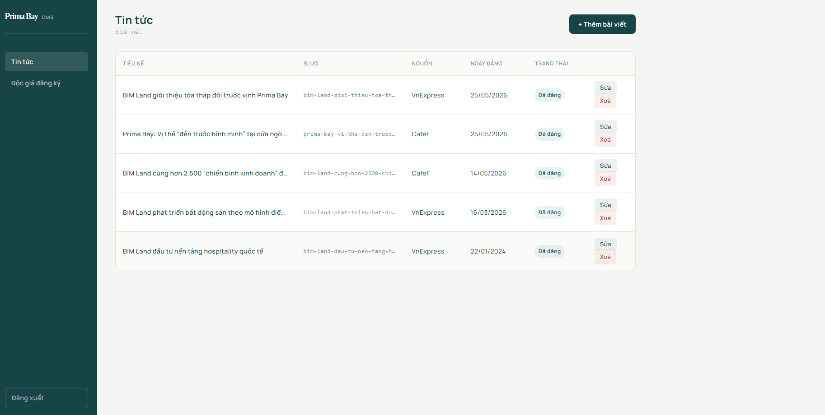Click date 25/05/2026 in Prima Bay: Vị thế row
The width and height of the screenshot is (825, 415).
tap(489, 134)
